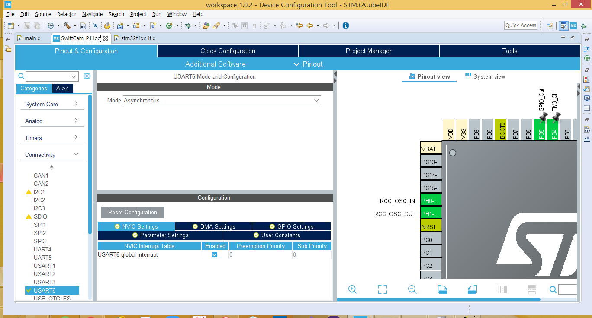592x318 pixels.
Task: Click the pin search magnifier icon
Action: (x=553, y=289)
